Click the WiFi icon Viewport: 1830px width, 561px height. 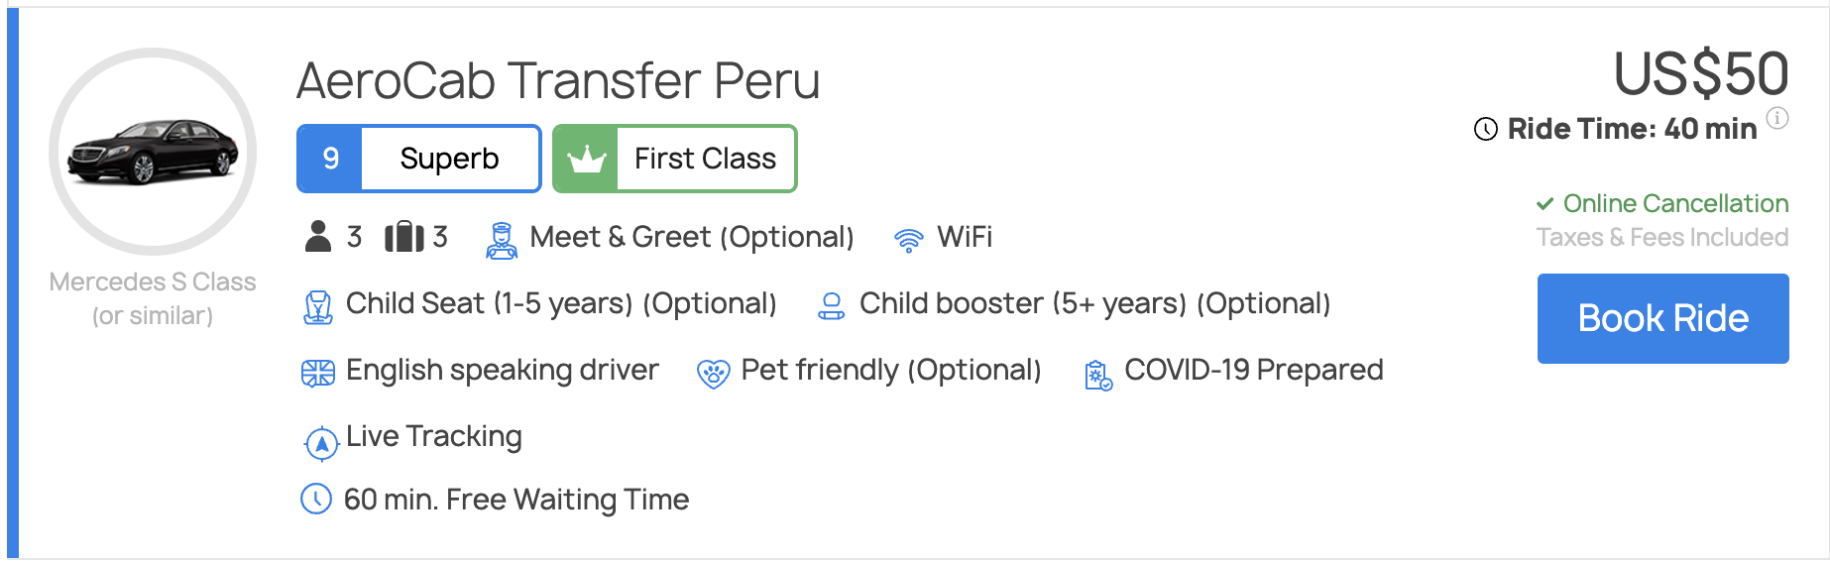908,240
